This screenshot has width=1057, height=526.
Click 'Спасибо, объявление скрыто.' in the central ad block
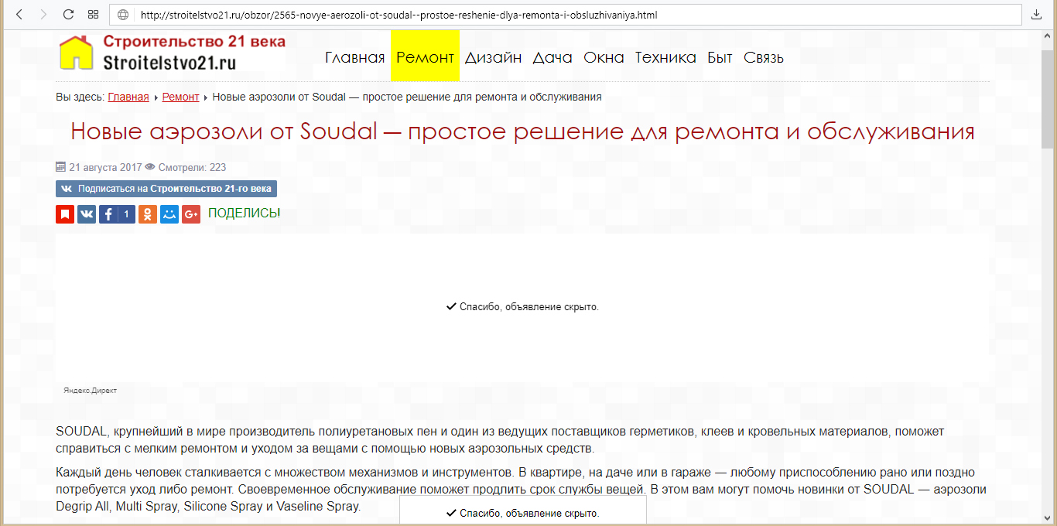[522, 307]
